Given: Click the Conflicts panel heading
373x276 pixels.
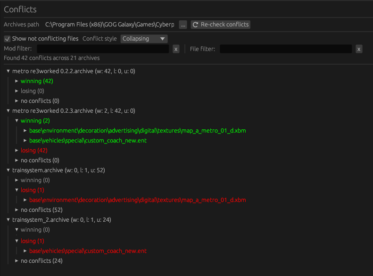Looking at the screenshot, I should pyautogui.click(x=20, y=9).
